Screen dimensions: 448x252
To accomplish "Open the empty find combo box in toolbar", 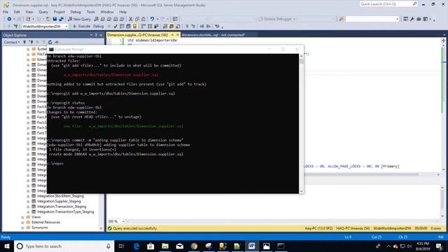I will pyautogui.click(x=397, y=19).
